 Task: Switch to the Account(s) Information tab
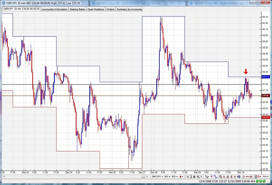pyautogui.click(x=55, y=10)
